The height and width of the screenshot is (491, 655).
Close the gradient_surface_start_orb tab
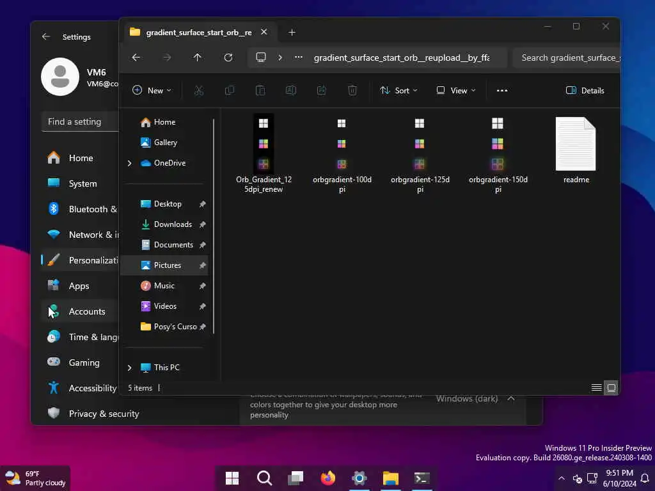pyautogui.click(x=264, y=32)
